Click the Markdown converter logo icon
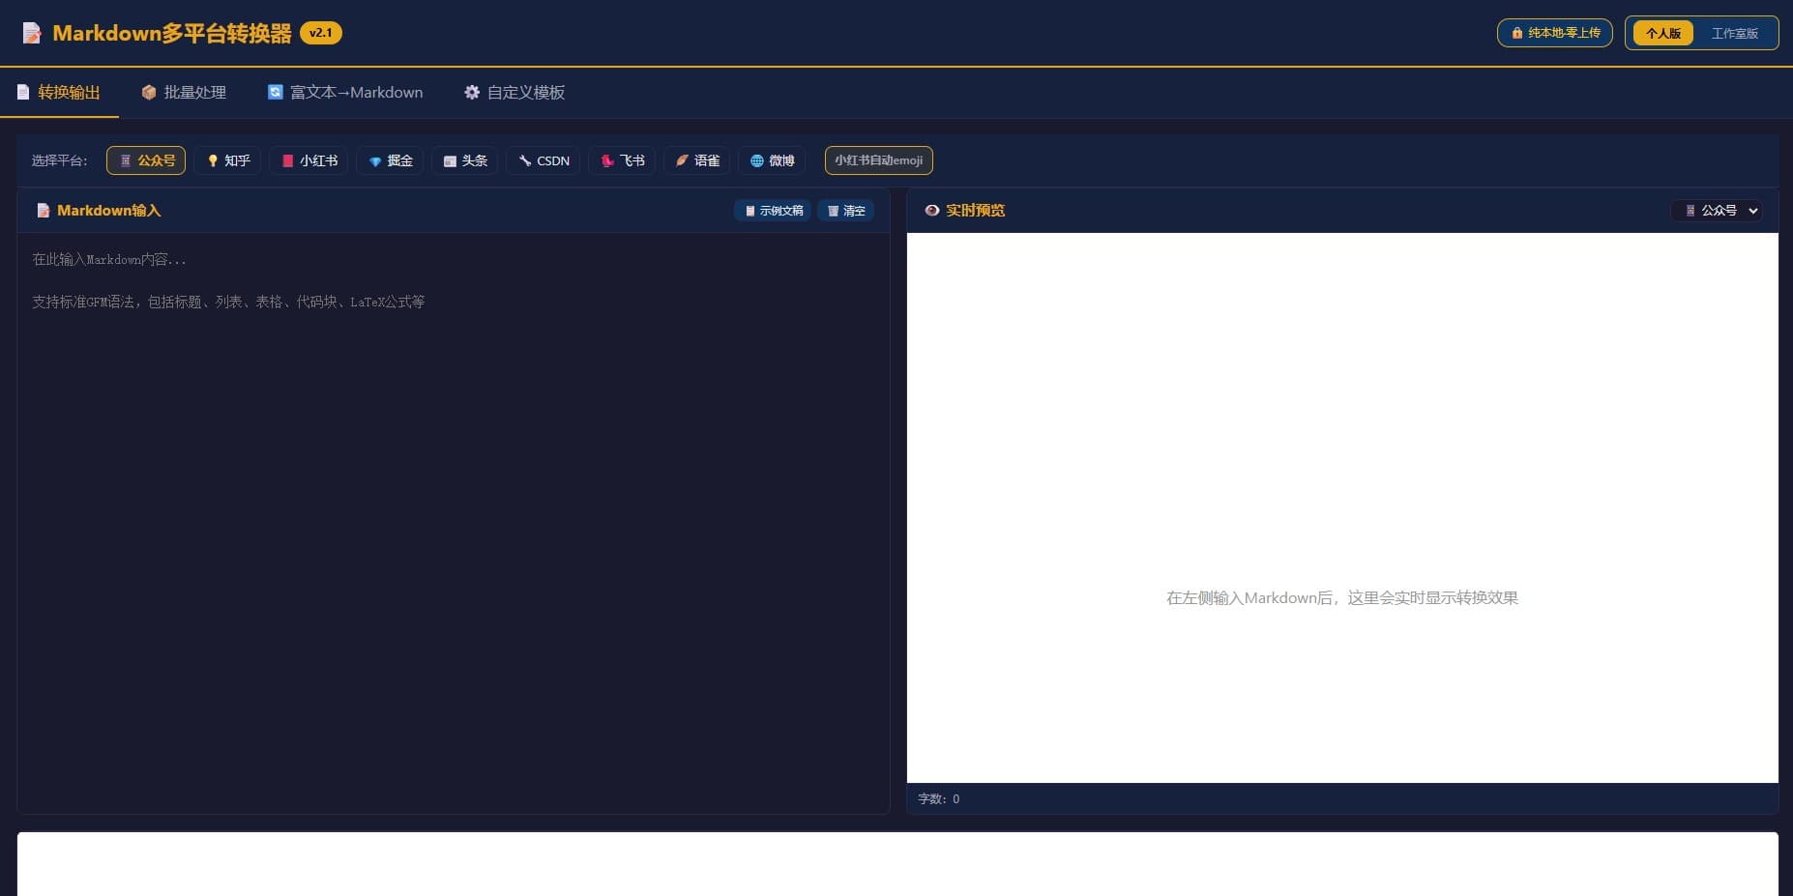 [32, 34]
